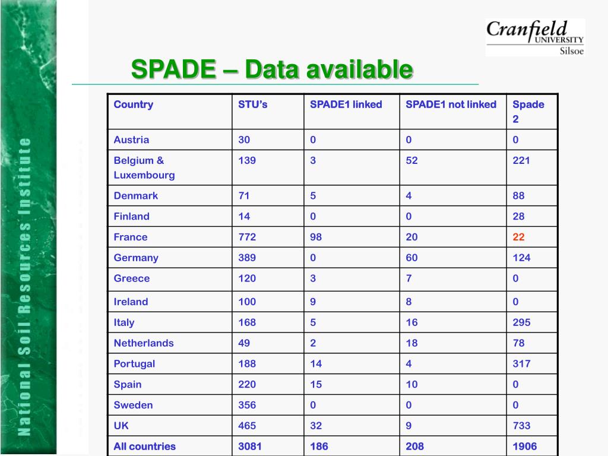Click UK's SPADE1 linked value 32
This screenshot has width=608, height=456.
(316, 426)
